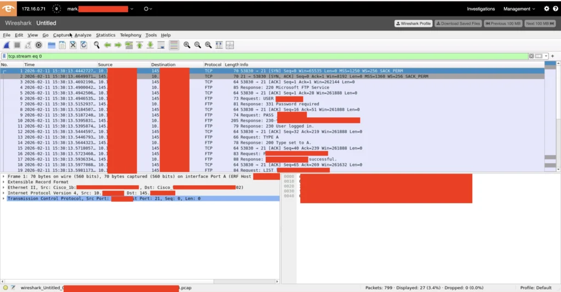Open capture options gear icon
The image size is (561, 292).
[39, 45]
